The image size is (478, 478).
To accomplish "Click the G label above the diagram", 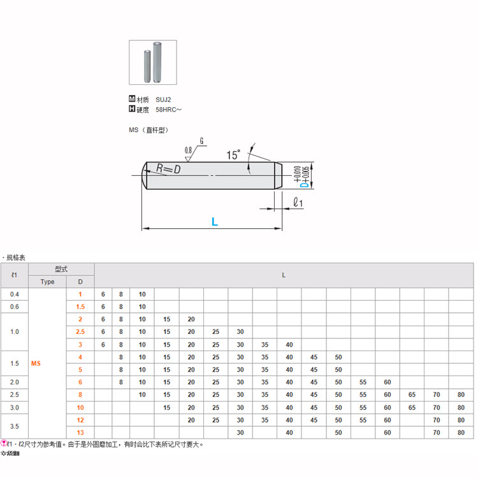I will [201, 141].
